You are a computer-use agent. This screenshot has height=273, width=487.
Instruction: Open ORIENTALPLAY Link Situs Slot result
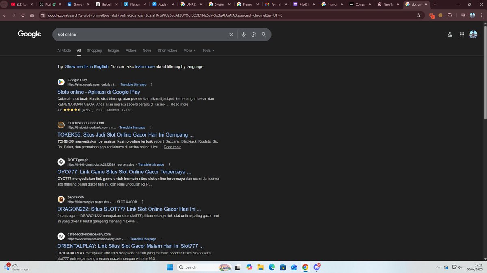(x=130, y=246)
